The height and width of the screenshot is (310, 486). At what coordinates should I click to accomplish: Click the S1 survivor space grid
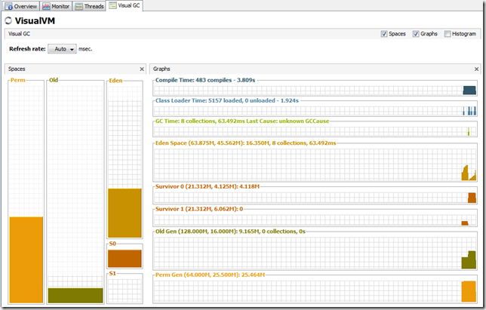coord(125,290)
